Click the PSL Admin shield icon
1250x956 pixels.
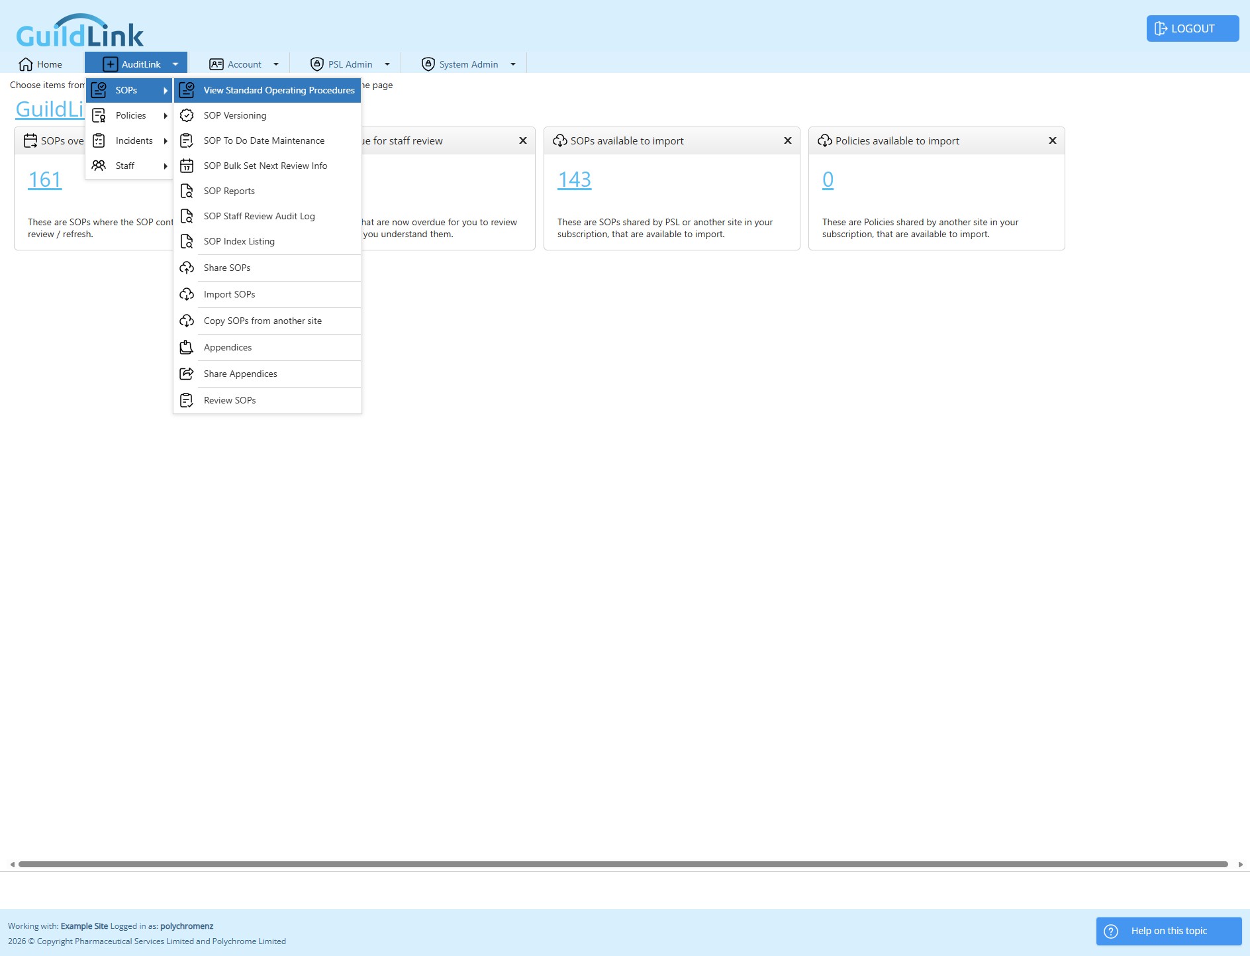[x=317, y=64]
